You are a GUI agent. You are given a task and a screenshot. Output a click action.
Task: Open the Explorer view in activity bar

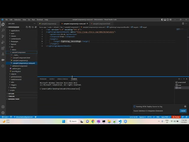pyautogui.click(x=3, y=25)
